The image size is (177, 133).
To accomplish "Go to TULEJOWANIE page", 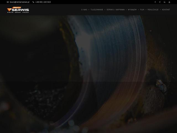I will 97,10.
